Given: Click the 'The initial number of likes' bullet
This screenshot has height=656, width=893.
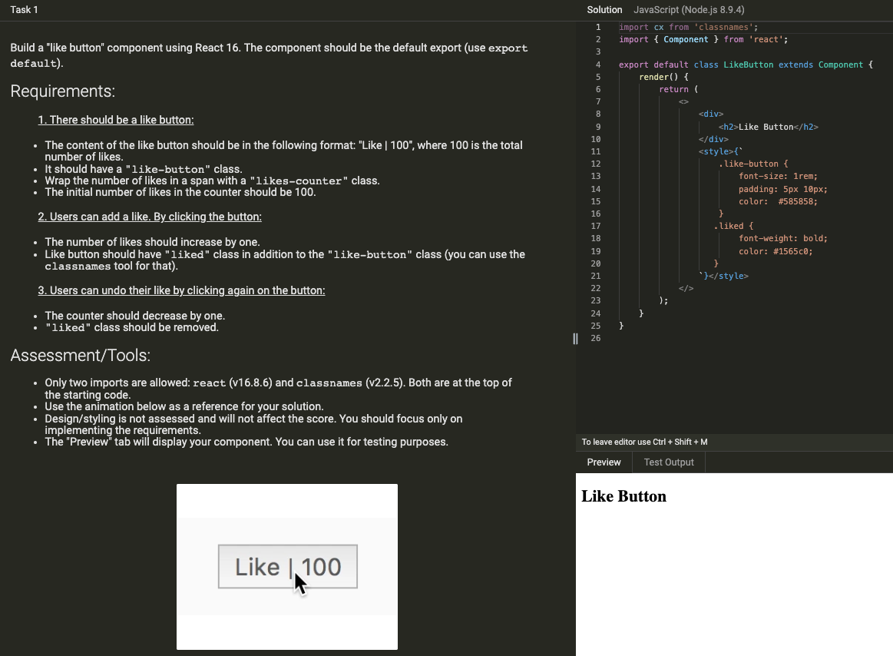Looking at the screenshot, I should (x=180, y=192).
